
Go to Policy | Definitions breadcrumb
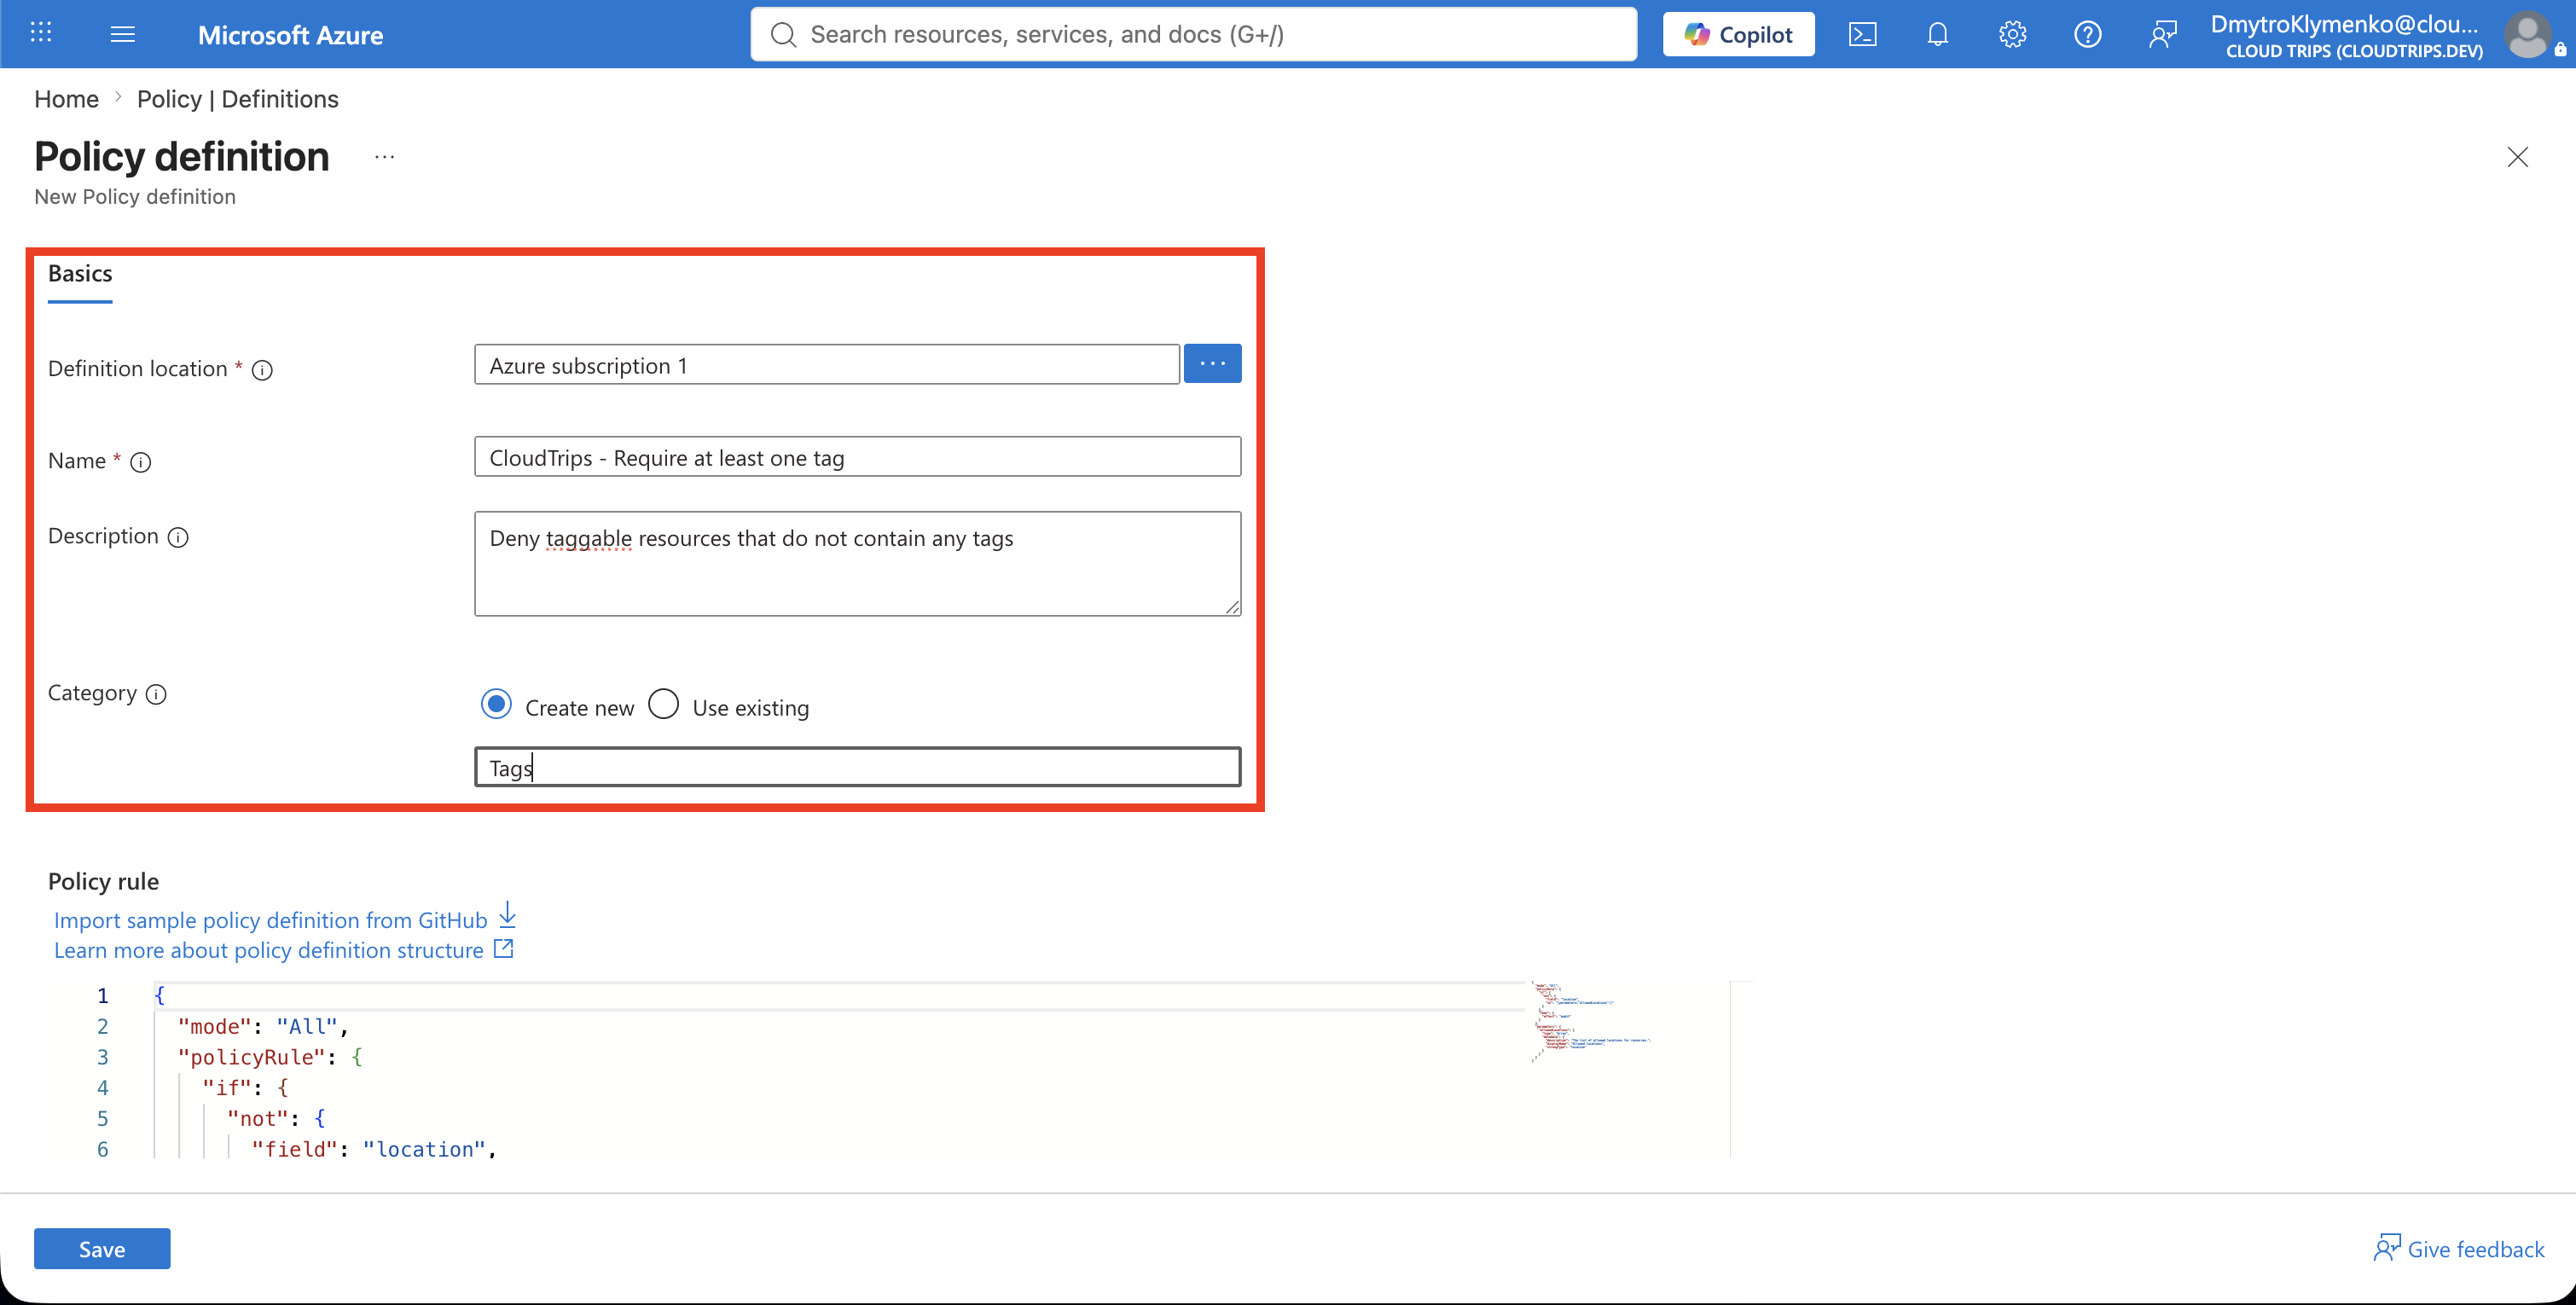[238, 99]
